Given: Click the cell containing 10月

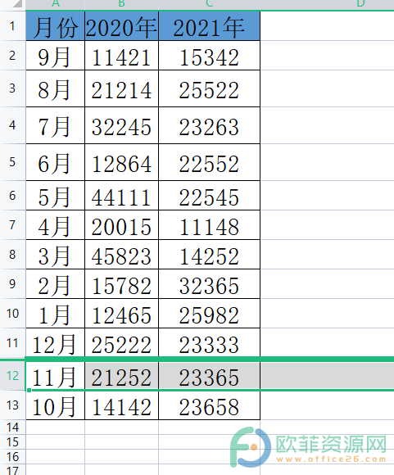Looking at the screenshot, I should point(55,405).
